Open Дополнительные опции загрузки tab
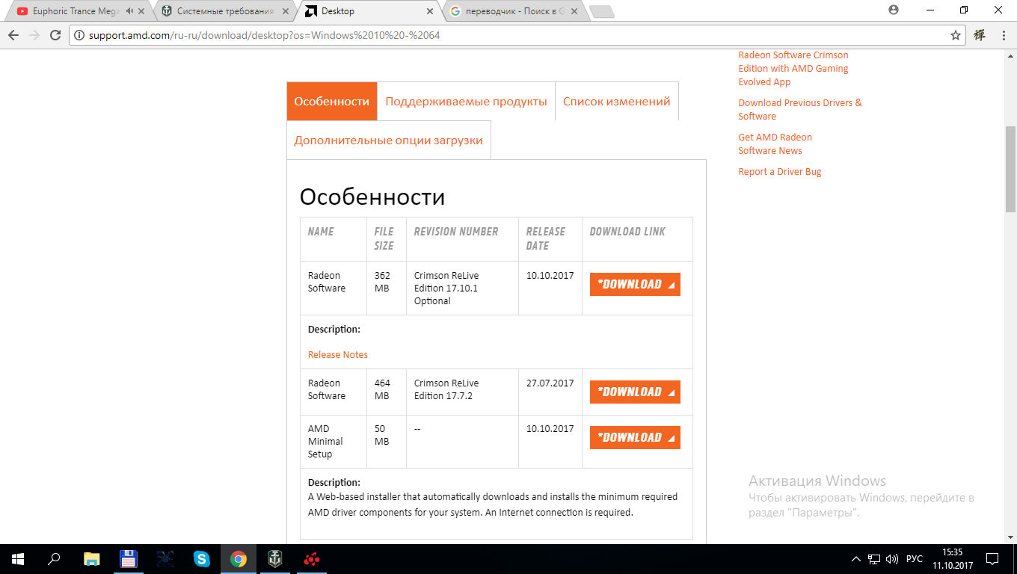The image size is (1017, 574). [x=389, y=141]
